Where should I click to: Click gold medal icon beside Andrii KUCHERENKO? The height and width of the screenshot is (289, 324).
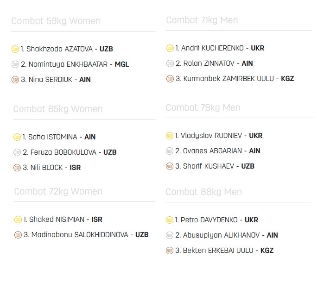[x=170, y=48]
